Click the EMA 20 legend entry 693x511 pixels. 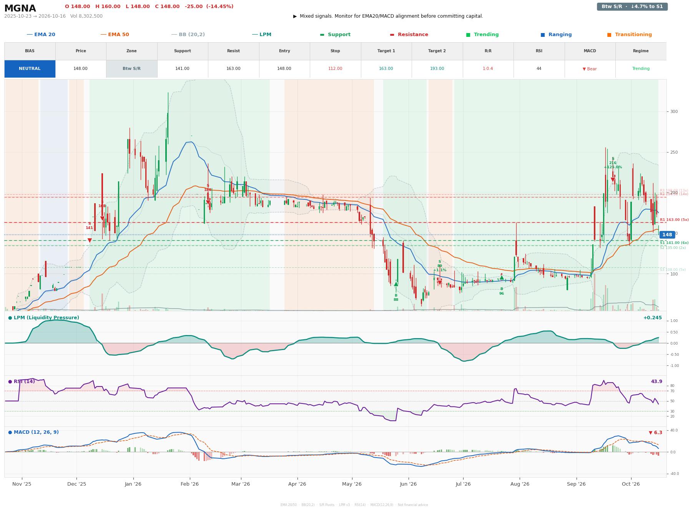[x=41, y=35]
